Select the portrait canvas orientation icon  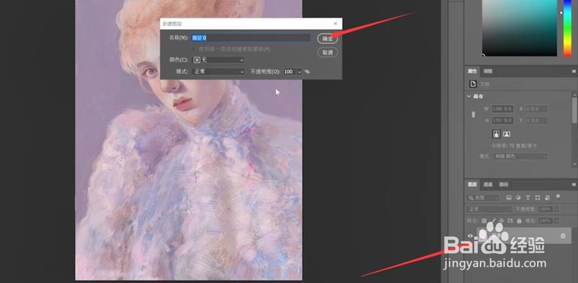point(496,134)
